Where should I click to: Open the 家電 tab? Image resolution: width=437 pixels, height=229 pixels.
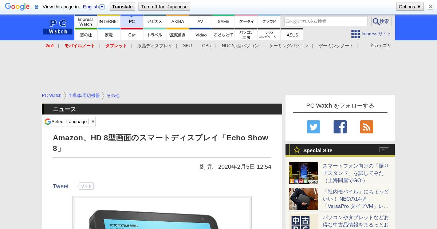109,35
